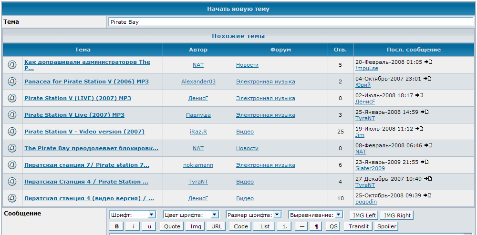Open Новости forum link in first row

pos(247,65)
